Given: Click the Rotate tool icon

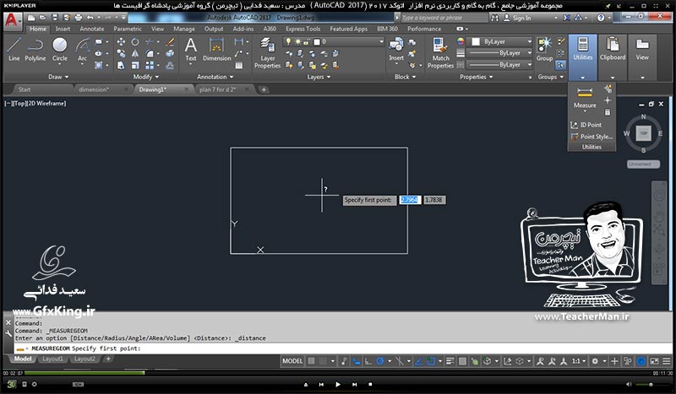Looking at the screenshot, I should pos(135,42).
